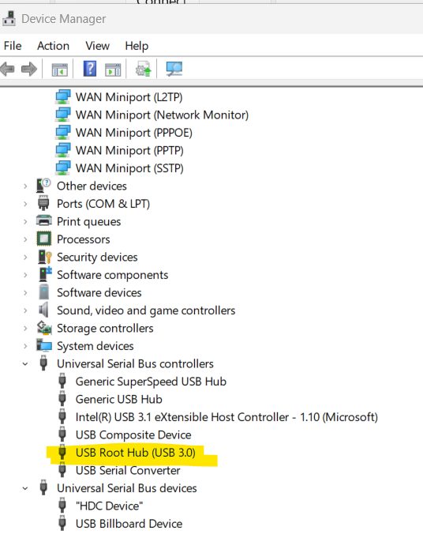
Task: Collapse the Universal Serial Bus controllers node
Action: point(25,363)
